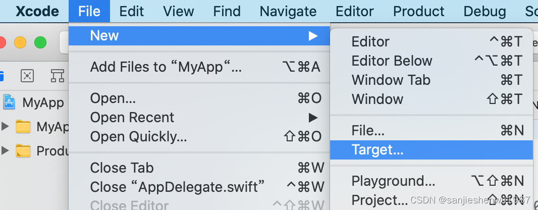Select Editor Below in New submenu
The width and height of the screenshot is (538, 210).
432,61
